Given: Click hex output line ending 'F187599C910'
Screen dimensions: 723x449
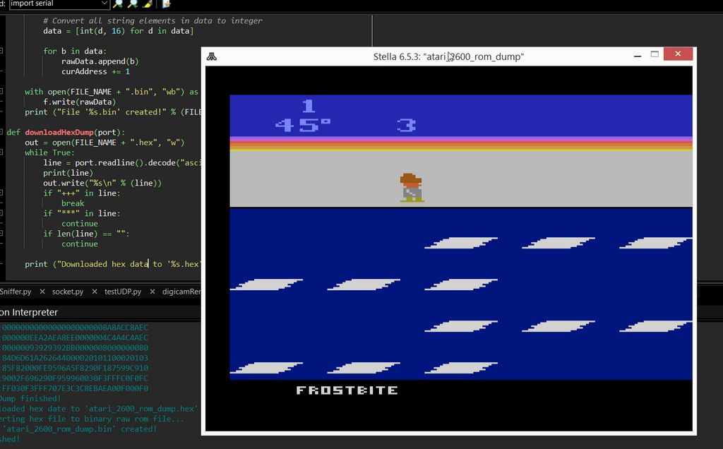Looking at the screenshot, I should [75, 368].
